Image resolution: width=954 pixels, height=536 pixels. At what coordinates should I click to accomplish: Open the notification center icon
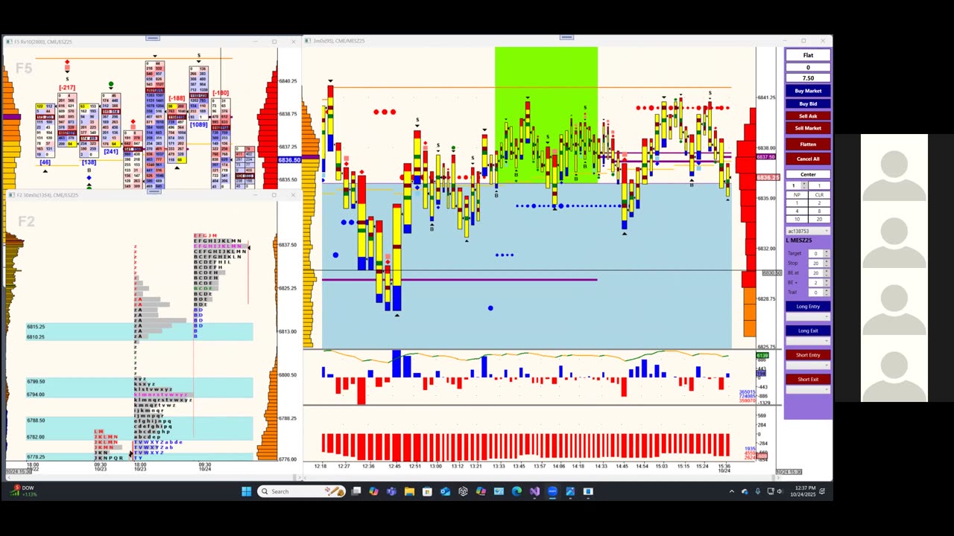(x=822, y=491)
